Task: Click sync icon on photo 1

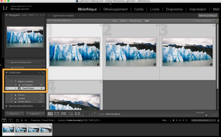Action: click(101, 26)
